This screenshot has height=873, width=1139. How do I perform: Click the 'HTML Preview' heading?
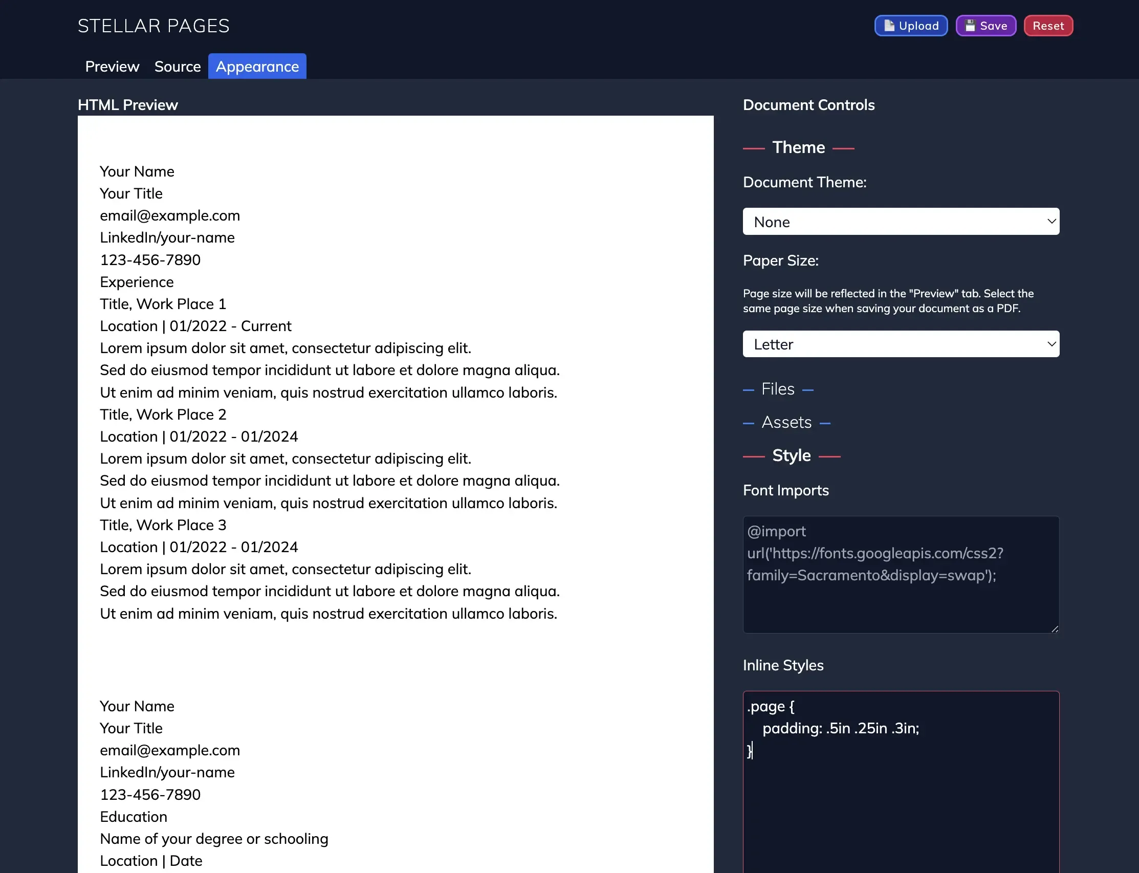coord(128,105)
